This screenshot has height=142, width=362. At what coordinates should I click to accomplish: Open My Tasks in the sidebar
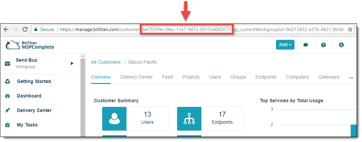click(27, 125)
